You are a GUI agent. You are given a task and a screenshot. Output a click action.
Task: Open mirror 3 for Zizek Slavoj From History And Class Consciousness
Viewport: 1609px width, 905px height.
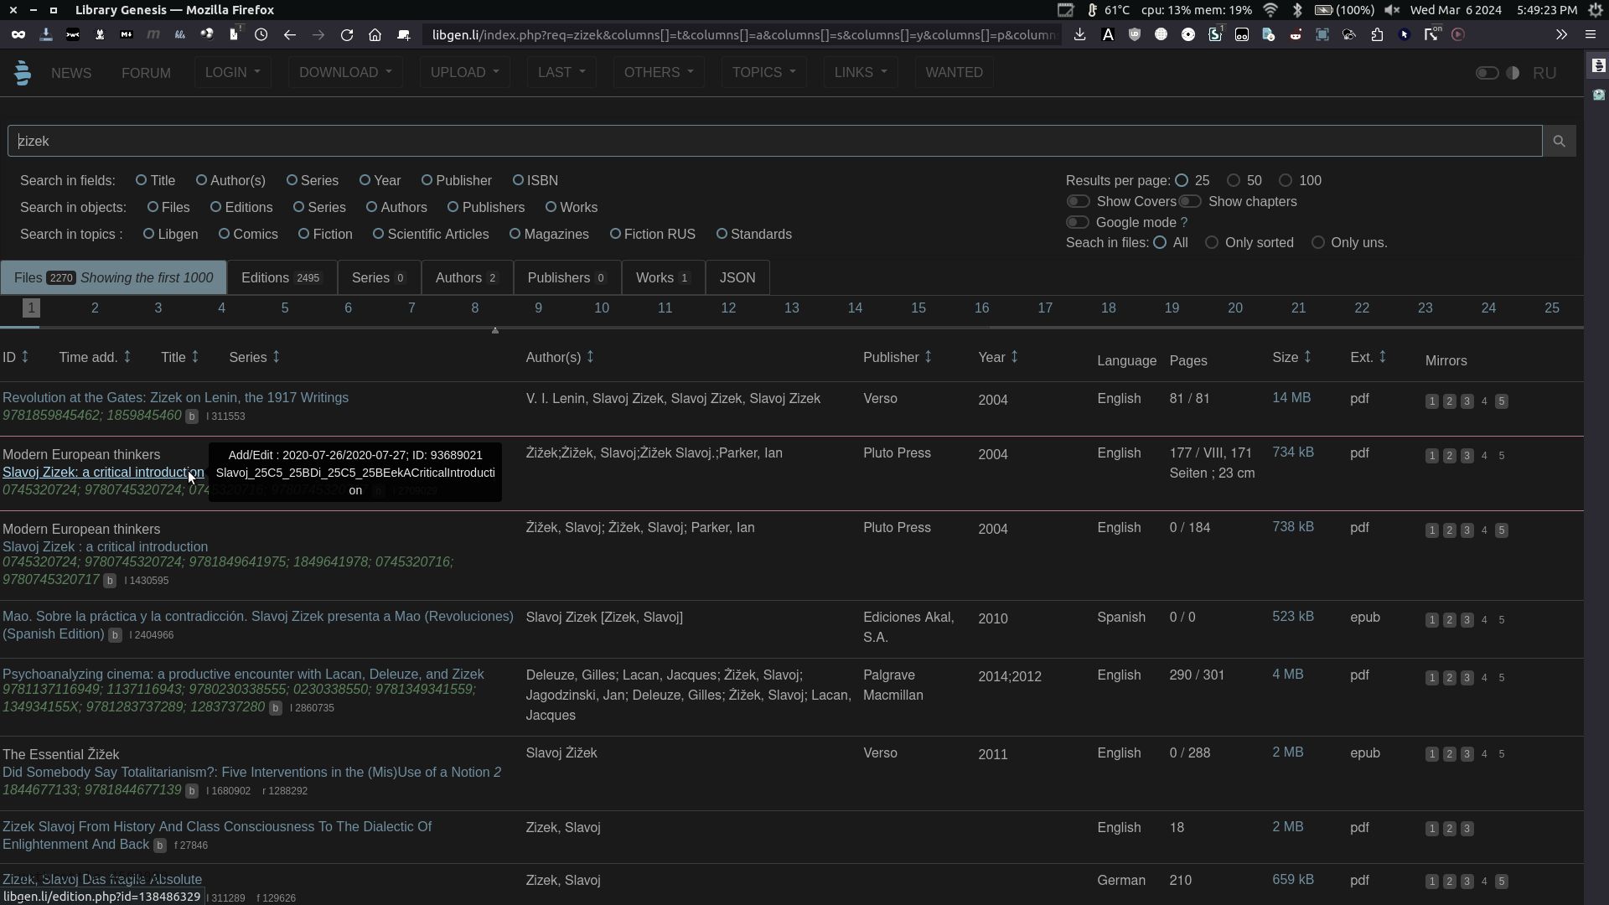click(1467, 829)
